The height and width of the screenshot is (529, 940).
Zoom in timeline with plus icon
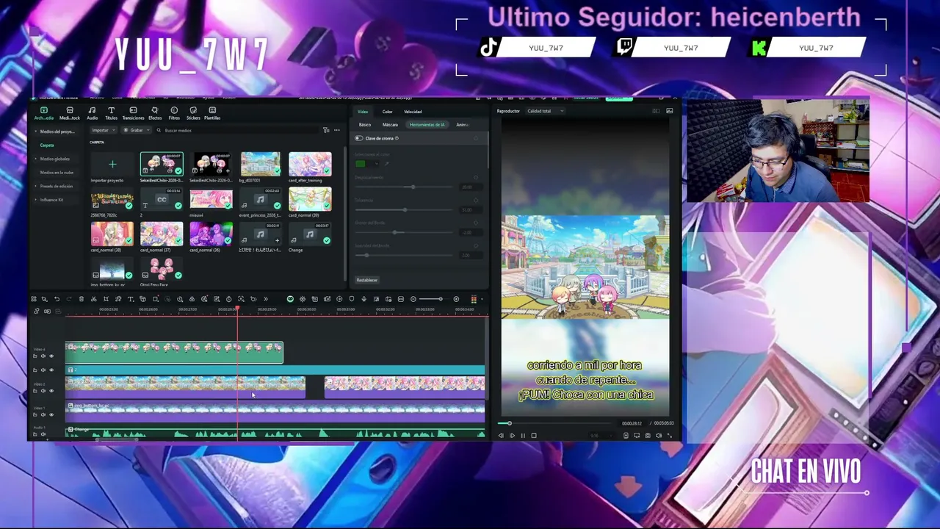456,299
